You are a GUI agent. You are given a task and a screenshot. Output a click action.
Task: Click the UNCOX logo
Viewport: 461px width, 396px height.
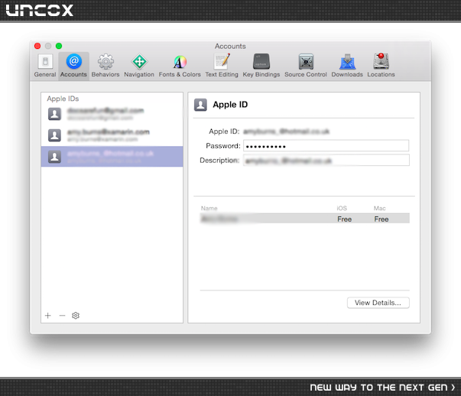click(x=40, y=10)
